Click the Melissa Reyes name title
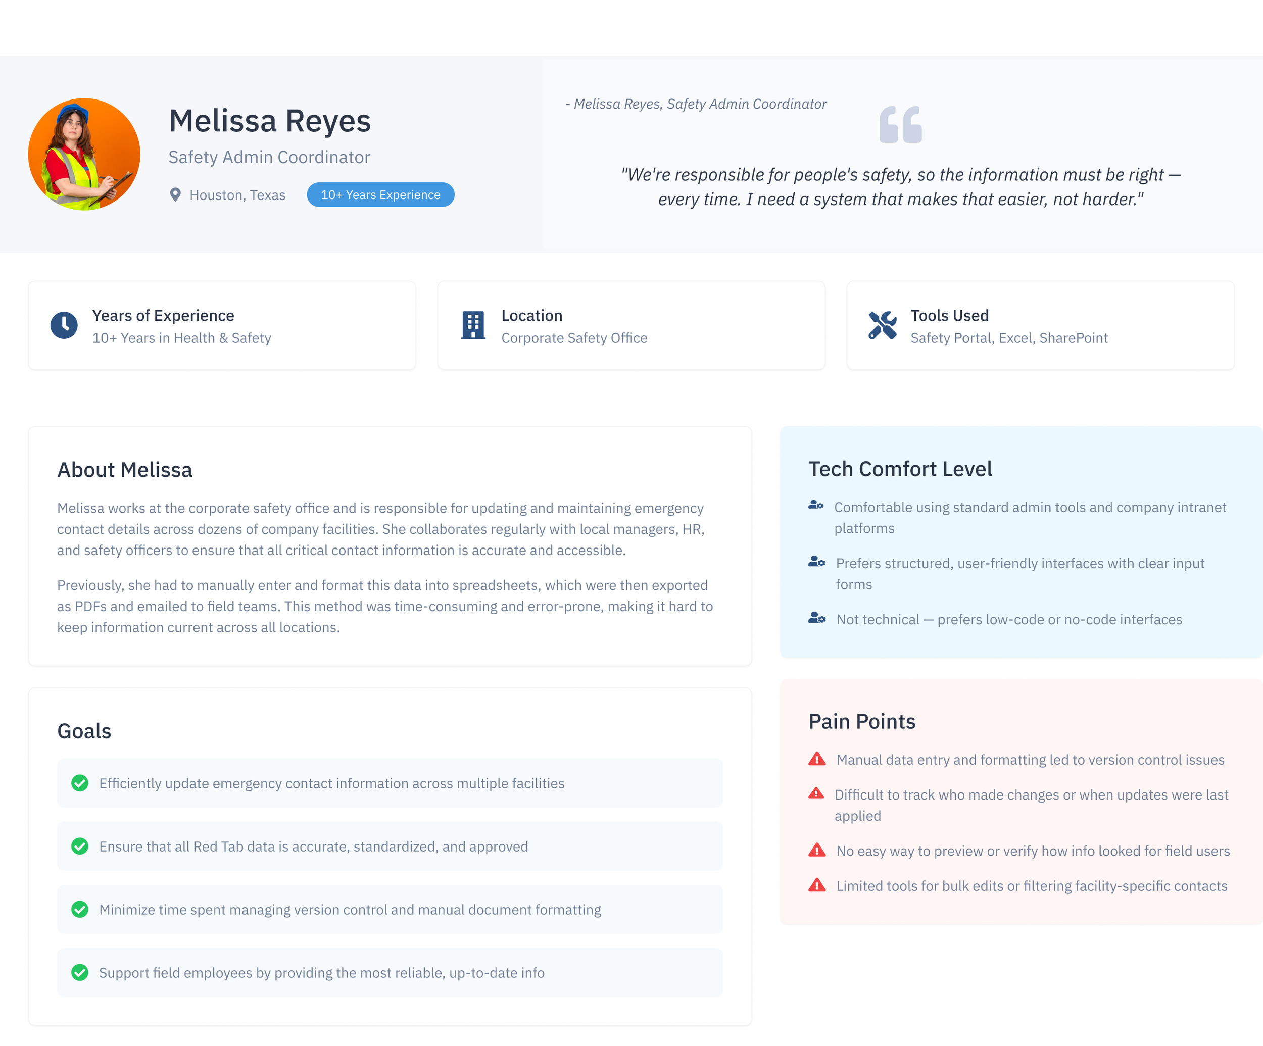This screenshot has height=1046, width=1263. (x=269, y=121)
